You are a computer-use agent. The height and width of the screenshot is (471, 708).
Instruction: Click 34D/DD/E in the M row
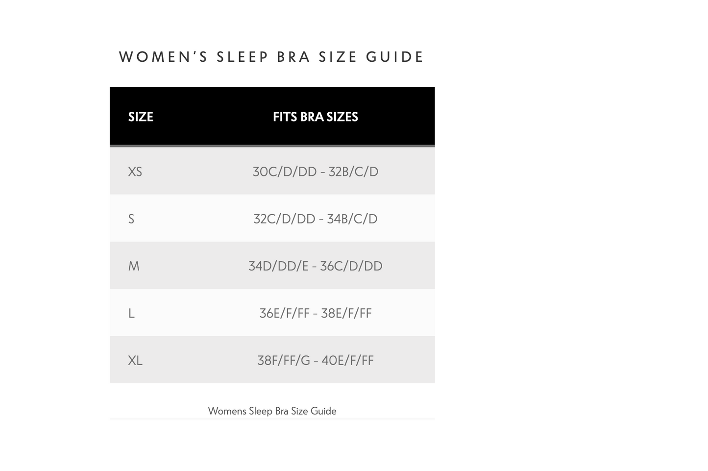pyautogui.click(x=278, y=266)
